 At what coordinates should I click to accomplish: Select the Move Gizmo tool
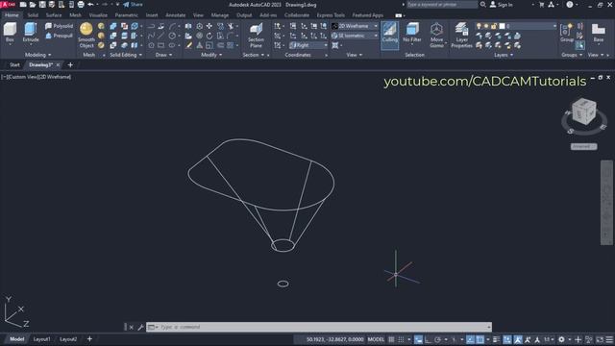436,36
